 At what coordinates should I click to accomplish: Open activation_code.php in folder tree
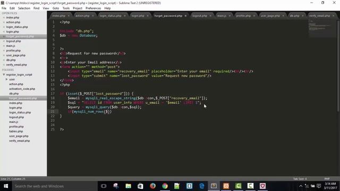click(x=22, y=89)
